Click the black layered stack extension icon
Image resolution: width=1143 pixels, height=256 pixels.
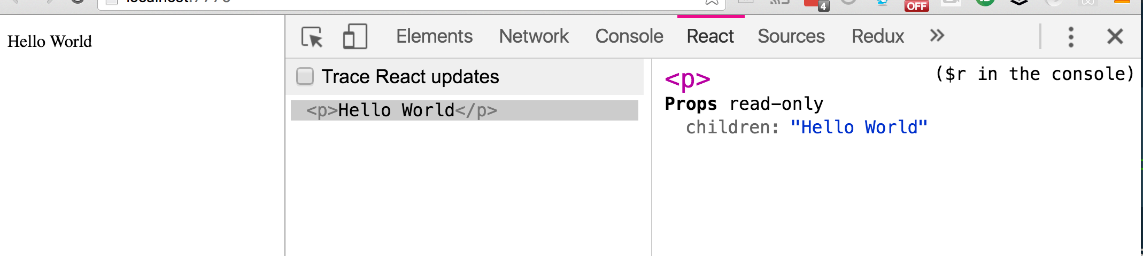point(1019,3)
